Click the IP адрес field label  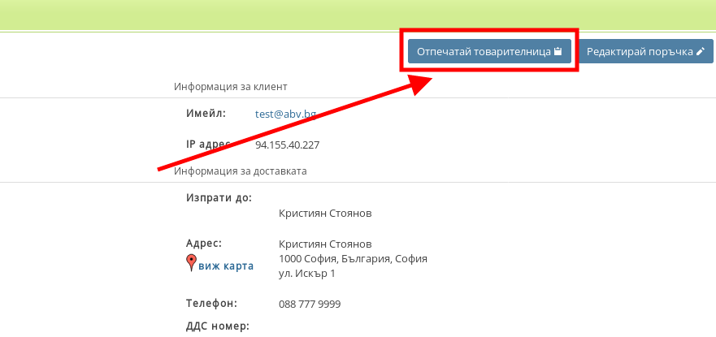[x=208, y=145]
